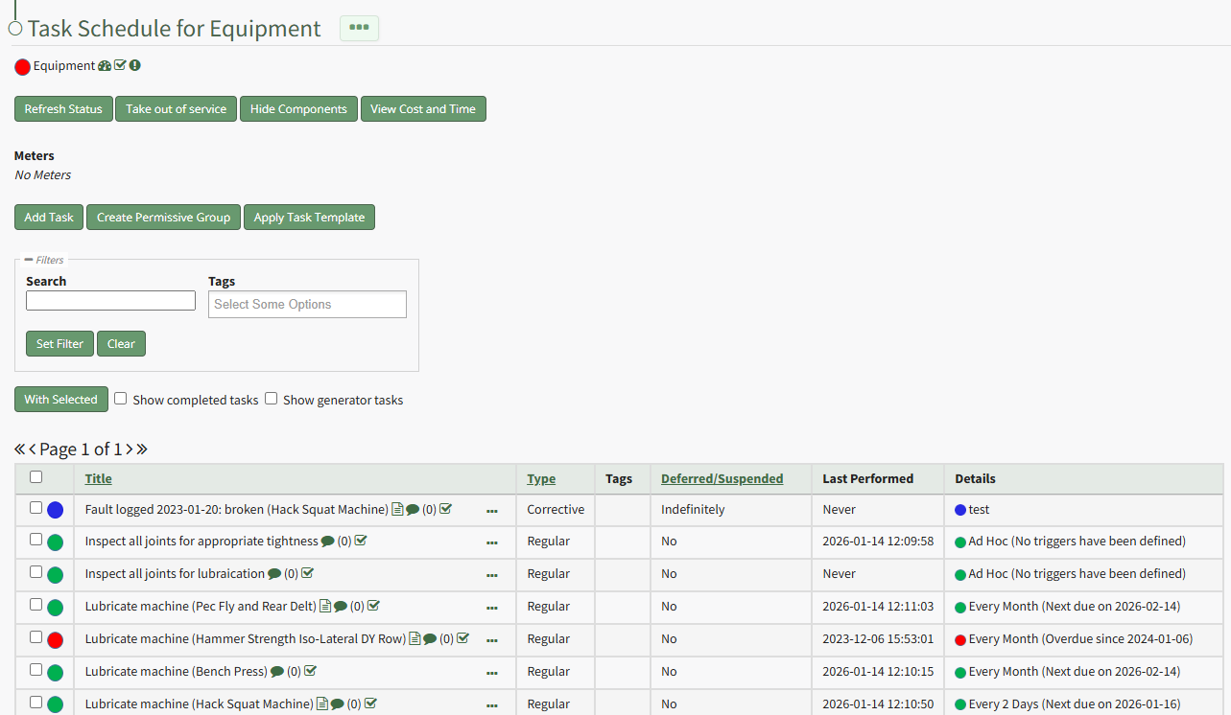Open the document icon on Fault logged task
The width and height of the screenshot is (1231, 715).
[x=397, y=510]
